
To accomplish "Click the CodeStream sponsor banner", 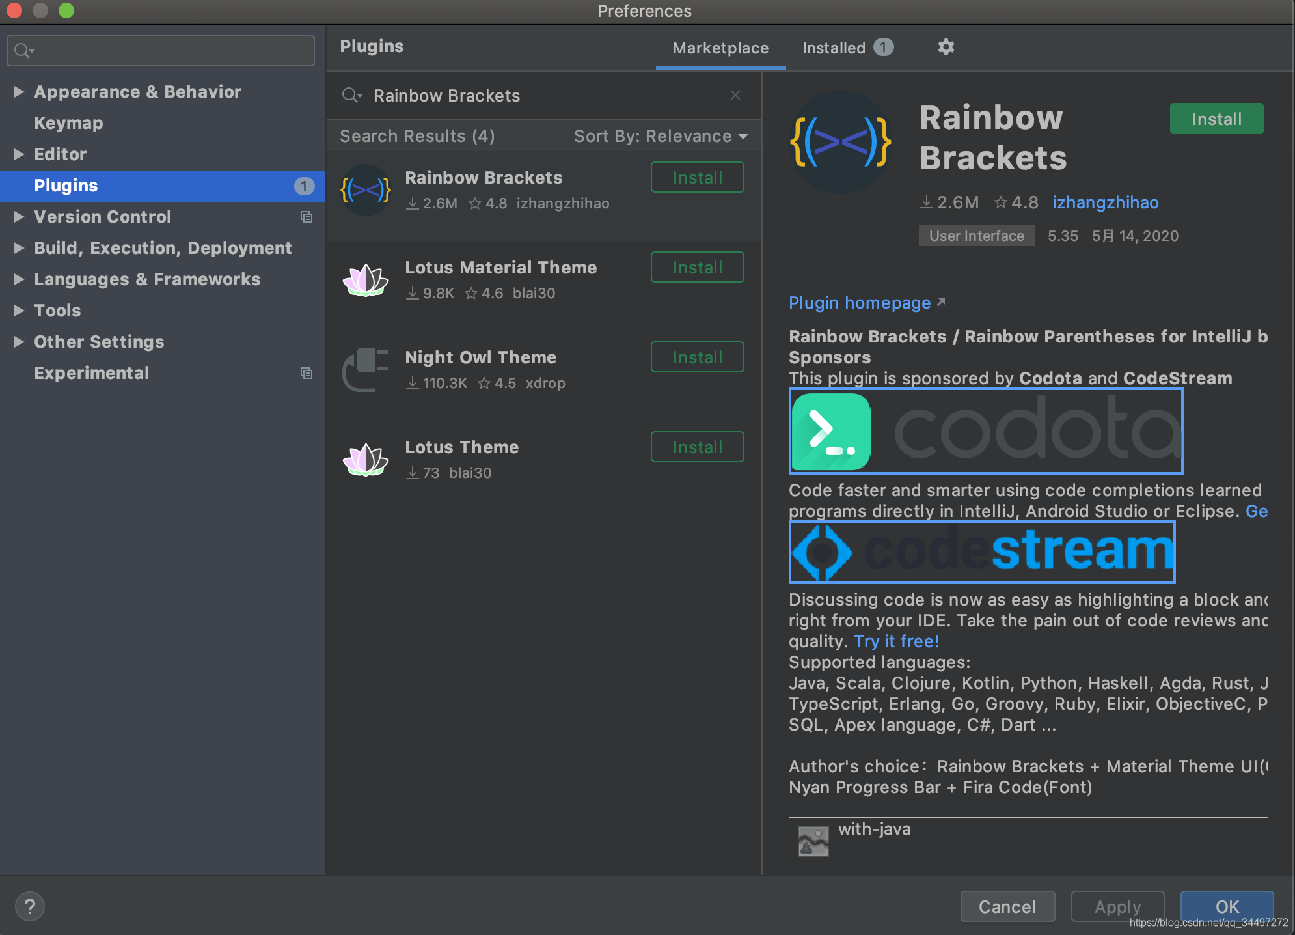I will 981,552.
